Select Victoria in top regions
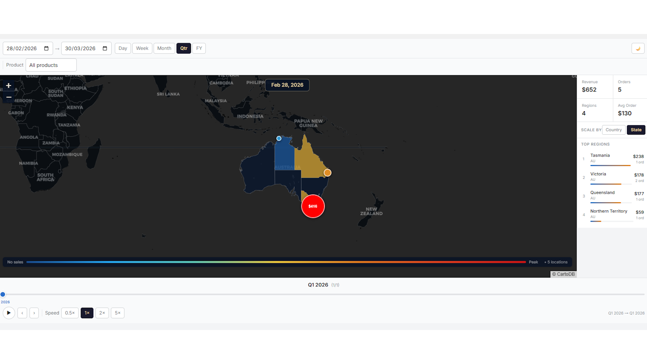647x364 pixels. (x=612, y=178)
